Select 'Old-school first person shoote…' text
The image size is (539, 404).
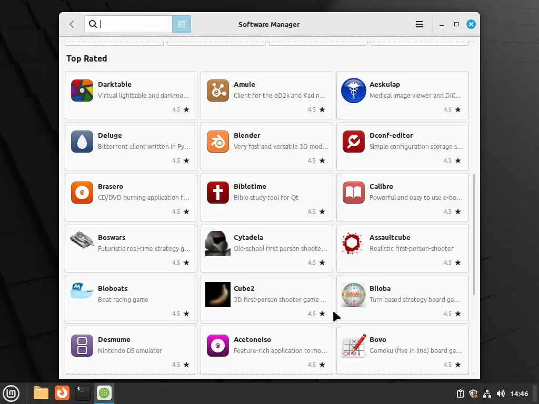[281, 249]
